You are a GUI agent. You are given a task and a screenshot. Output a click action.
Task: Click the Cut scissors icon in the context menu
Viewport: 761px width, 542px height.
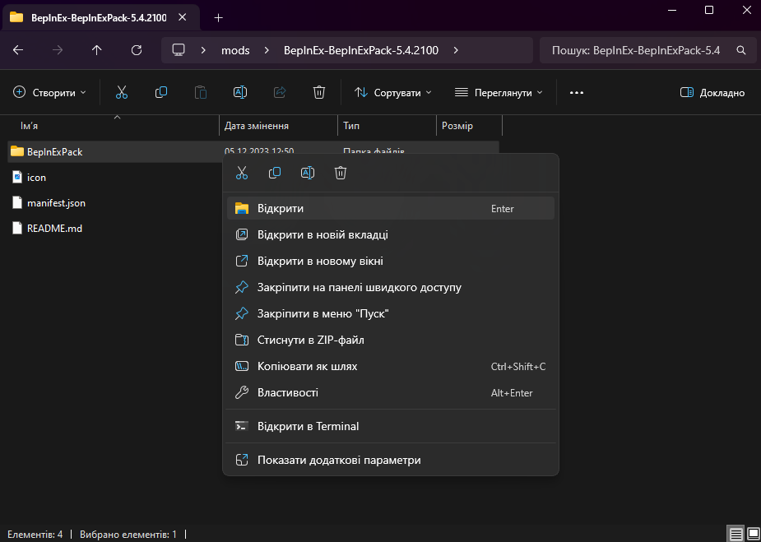coord(242,173)
